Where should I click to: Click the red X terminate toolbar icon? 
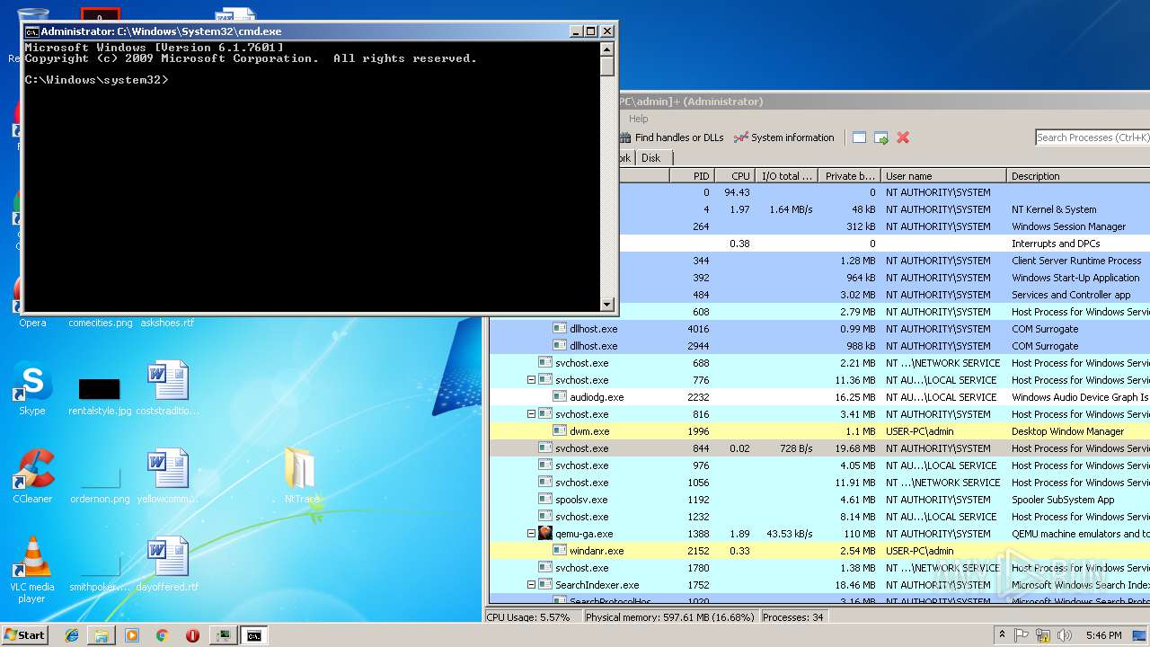pos(903,137)
